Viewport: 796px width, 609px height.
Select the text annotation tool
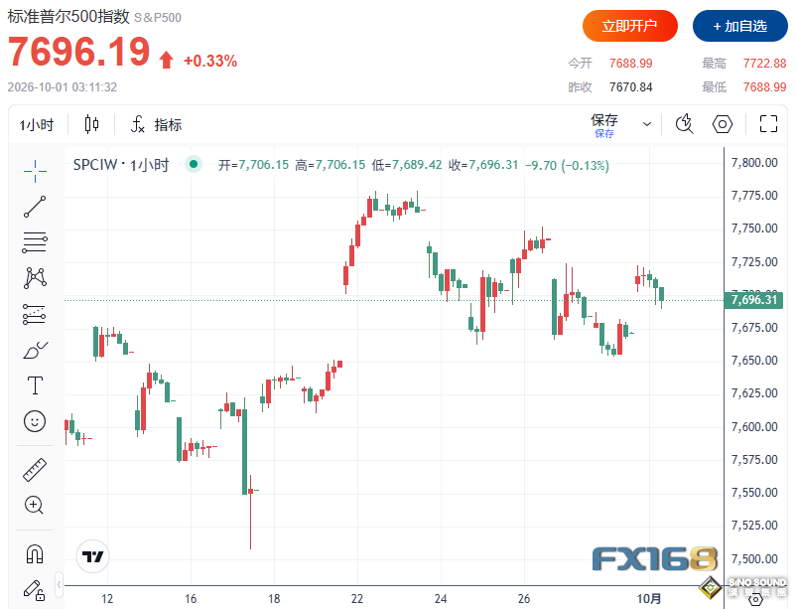tap(35, 385)
